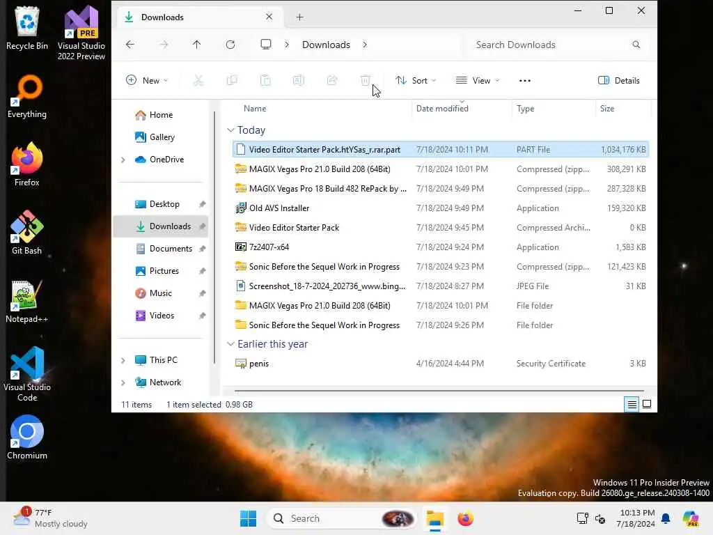Expand Network tree node

pyautogui.click(x=123, y=382)
